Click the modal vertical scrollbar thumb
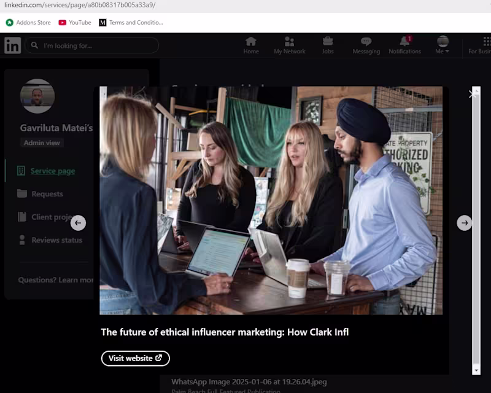The width and height of the screenshot is (491, 393). tap(476, 229)
